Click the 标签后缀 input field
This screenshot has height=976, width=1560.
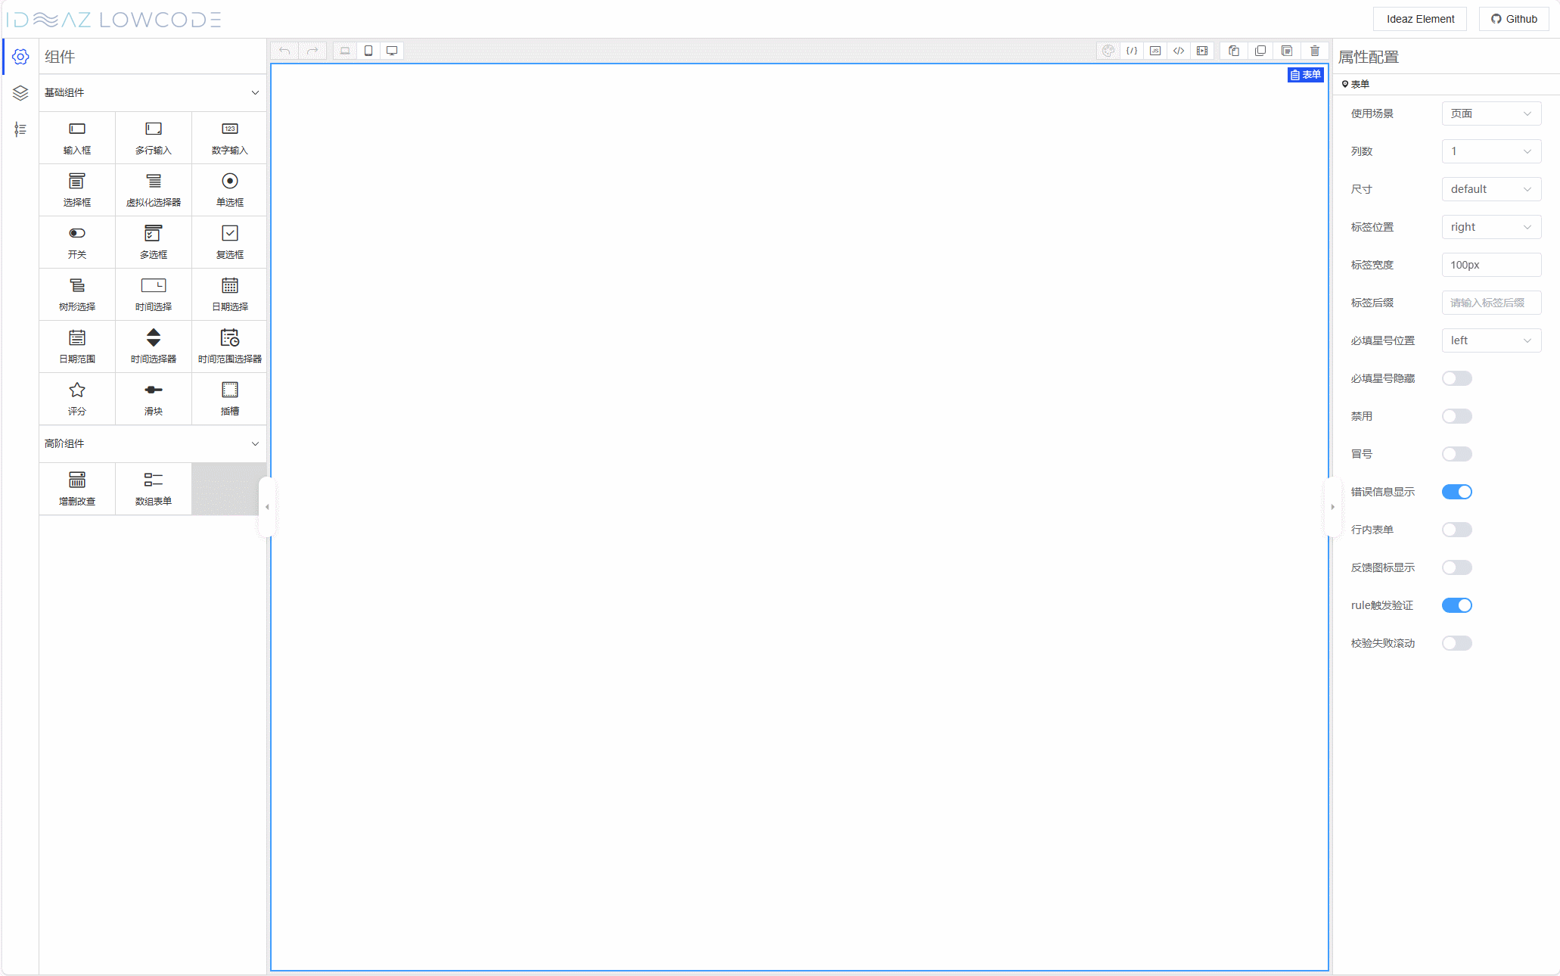tap(1490, 303)
